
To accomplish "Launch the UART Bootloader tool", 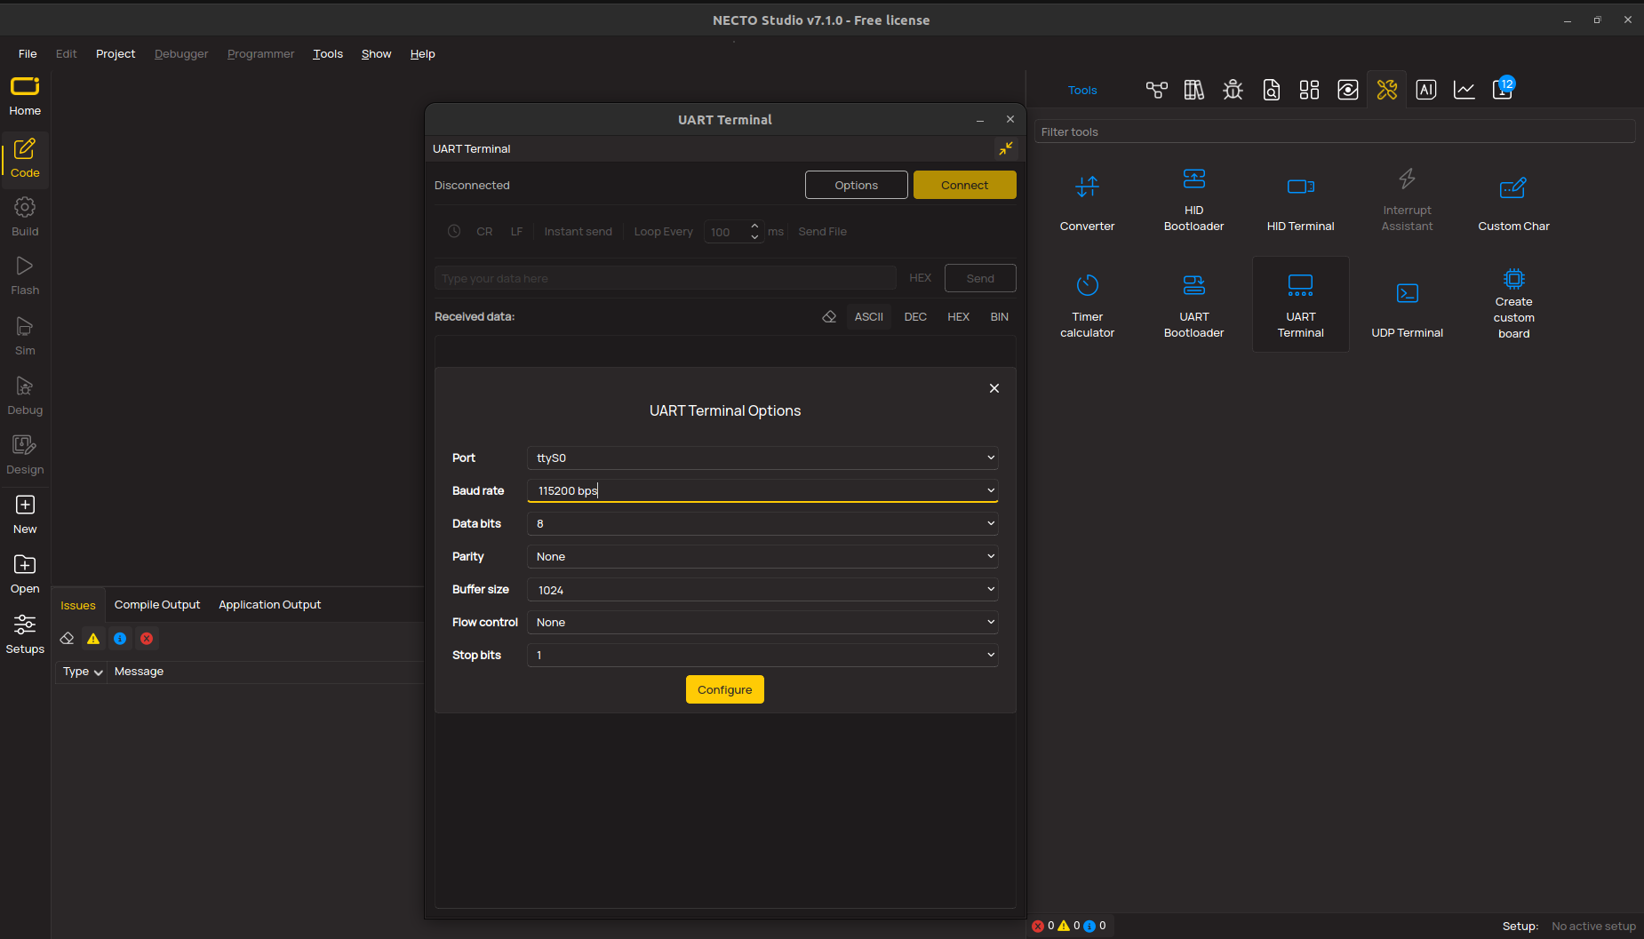I will (x=1193, y=306).
